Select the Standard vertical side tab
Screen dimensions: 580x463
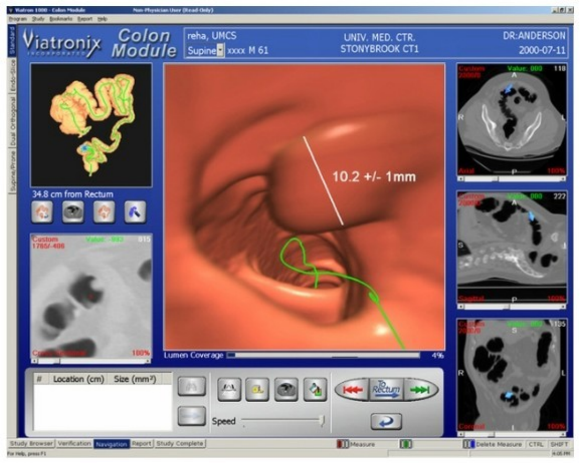coord(12,40)
